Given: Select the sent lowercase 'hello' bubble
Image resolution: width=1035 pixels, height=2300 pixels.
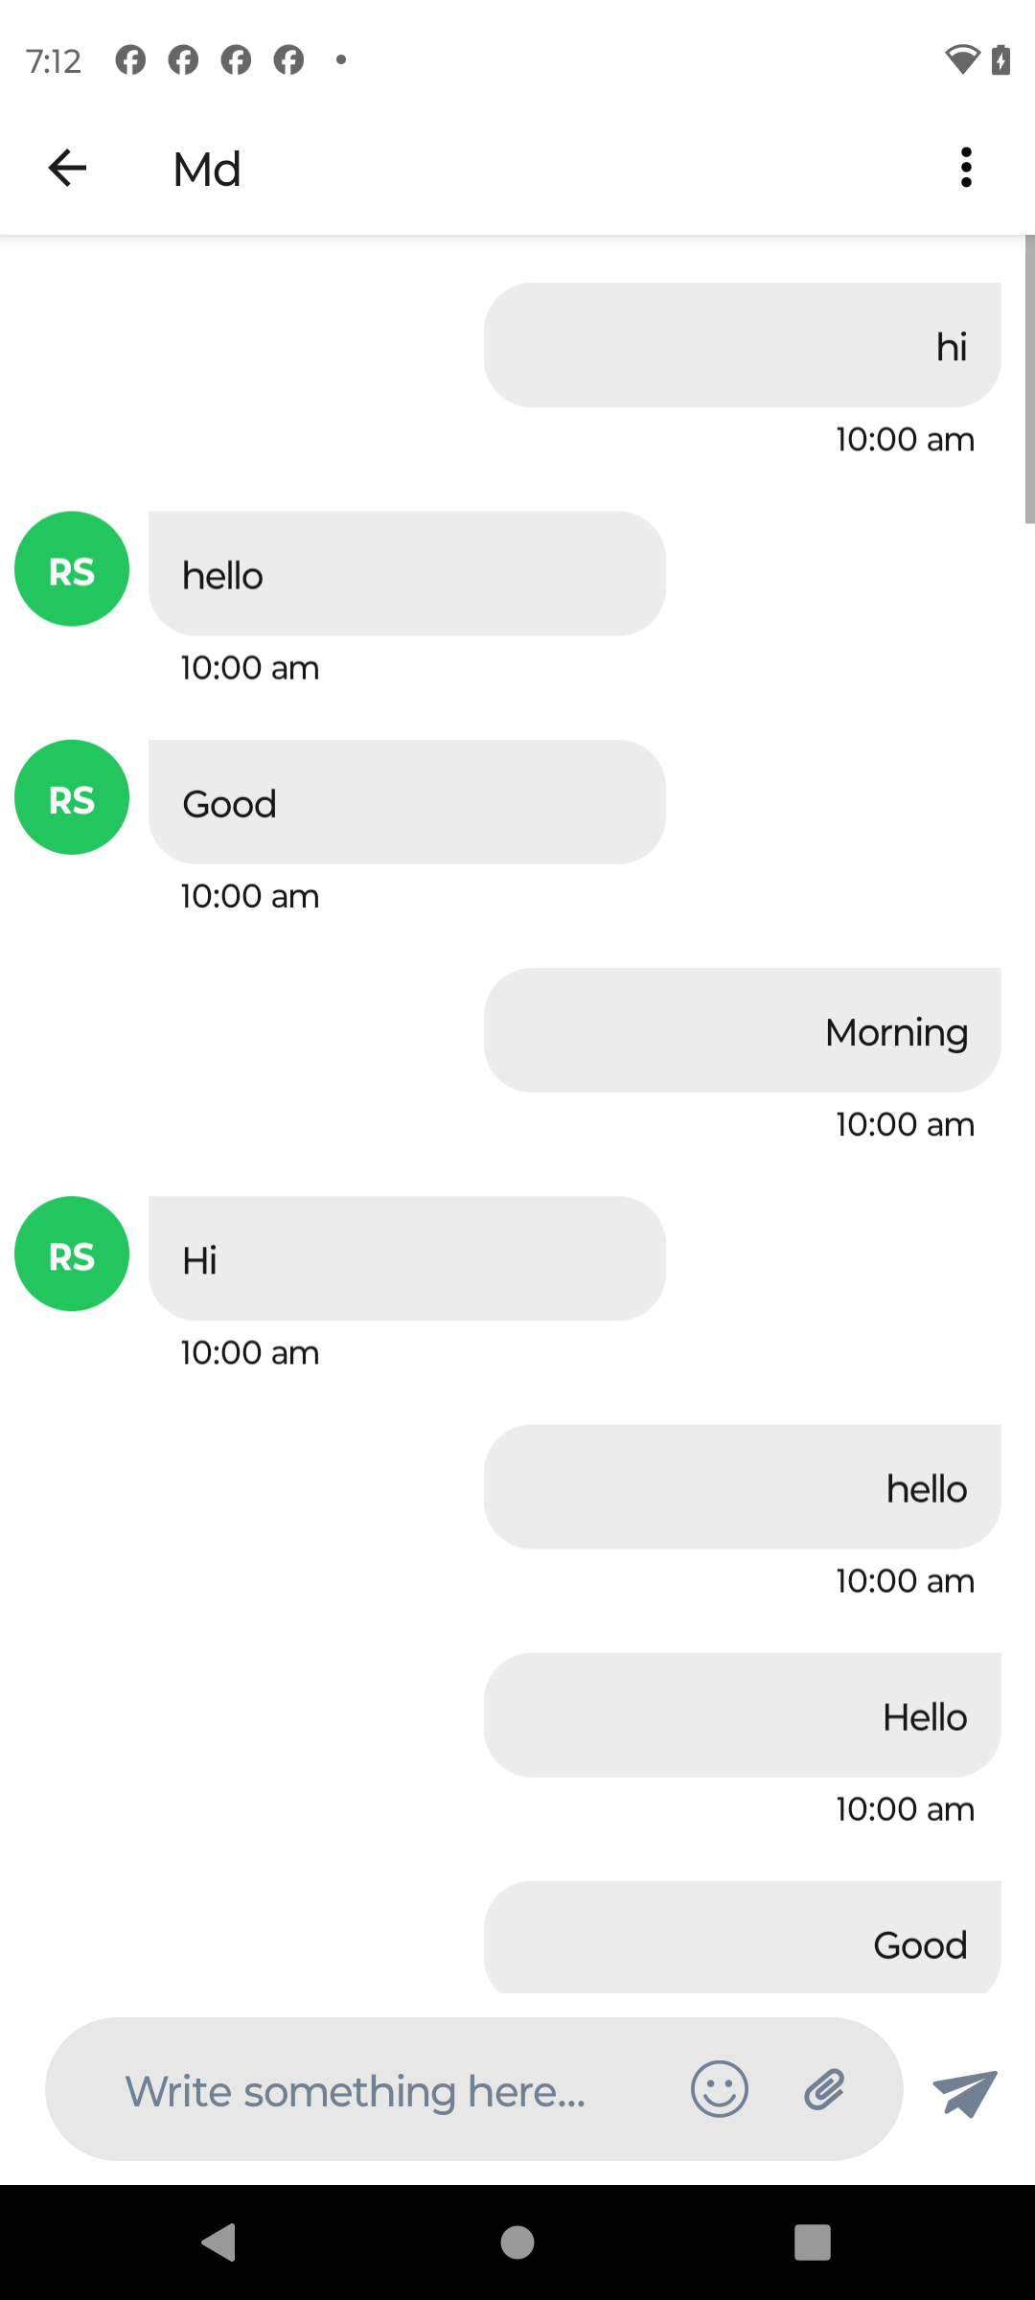Looking at the screenshot, I should tap(743, 1486).
